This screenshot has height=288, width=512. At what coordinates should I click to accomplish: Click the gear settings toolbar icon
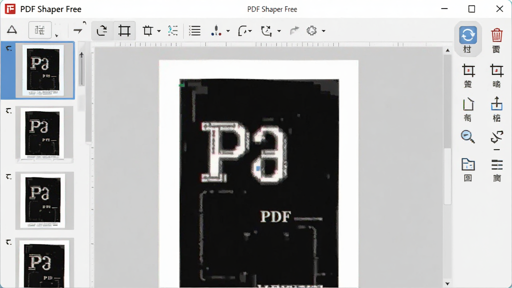(x=311, y=30)
